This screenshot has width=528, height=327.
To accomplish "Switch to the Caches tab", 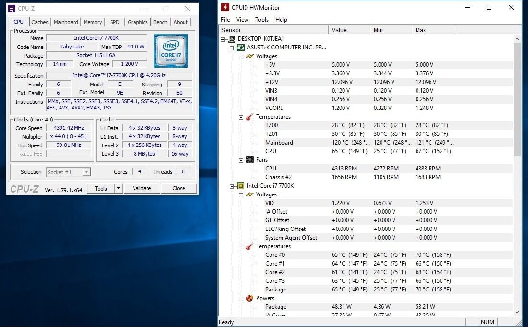I will point(40,22).
